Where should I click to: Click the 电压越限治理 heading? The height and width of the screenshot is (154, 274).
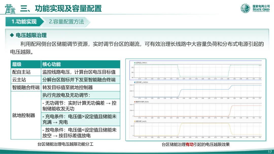pos(31,35)
